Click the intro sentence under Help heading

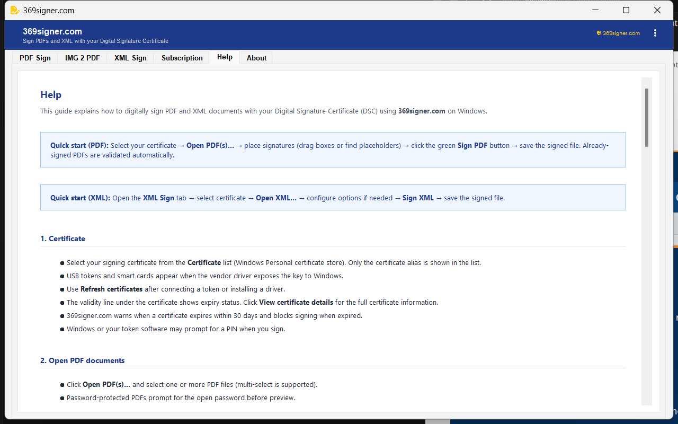264,111
